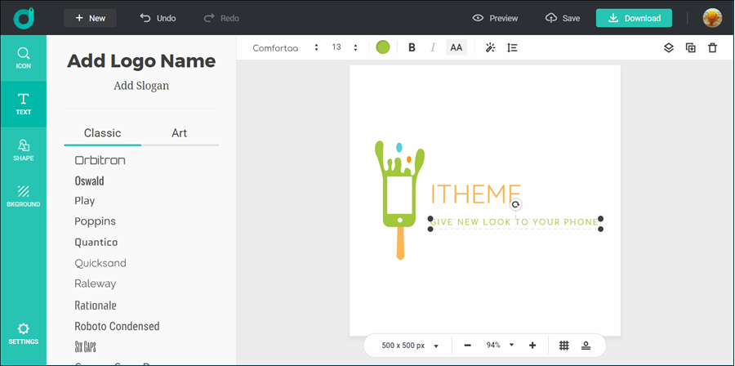Viewport: 735px width, 366px height.
Task: Select the slogan text GIVE NEW LOOK
Action: [514, 222]
